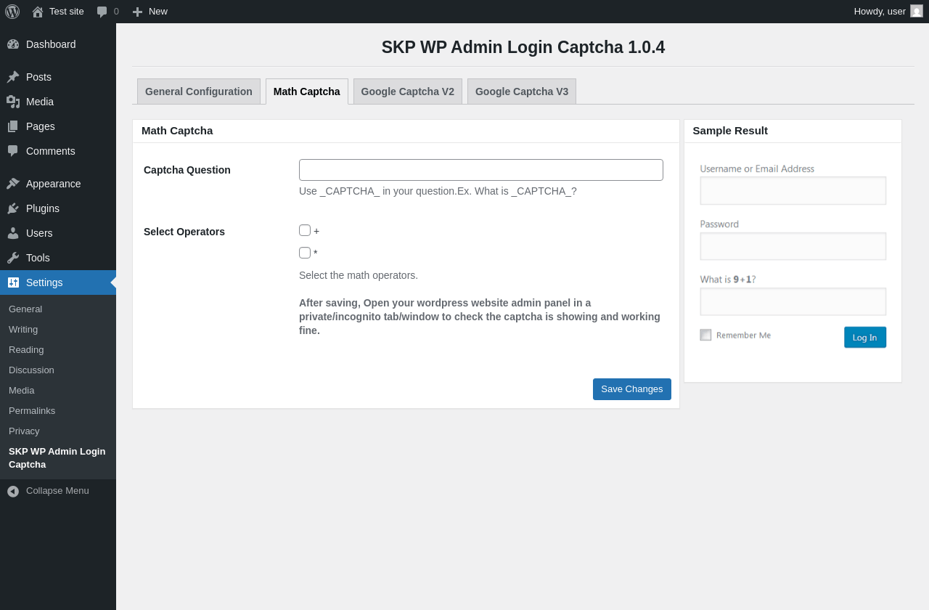Screen dimensions: 929x610
Task: Click the Collapse Menu label
Action: [57, 491]
